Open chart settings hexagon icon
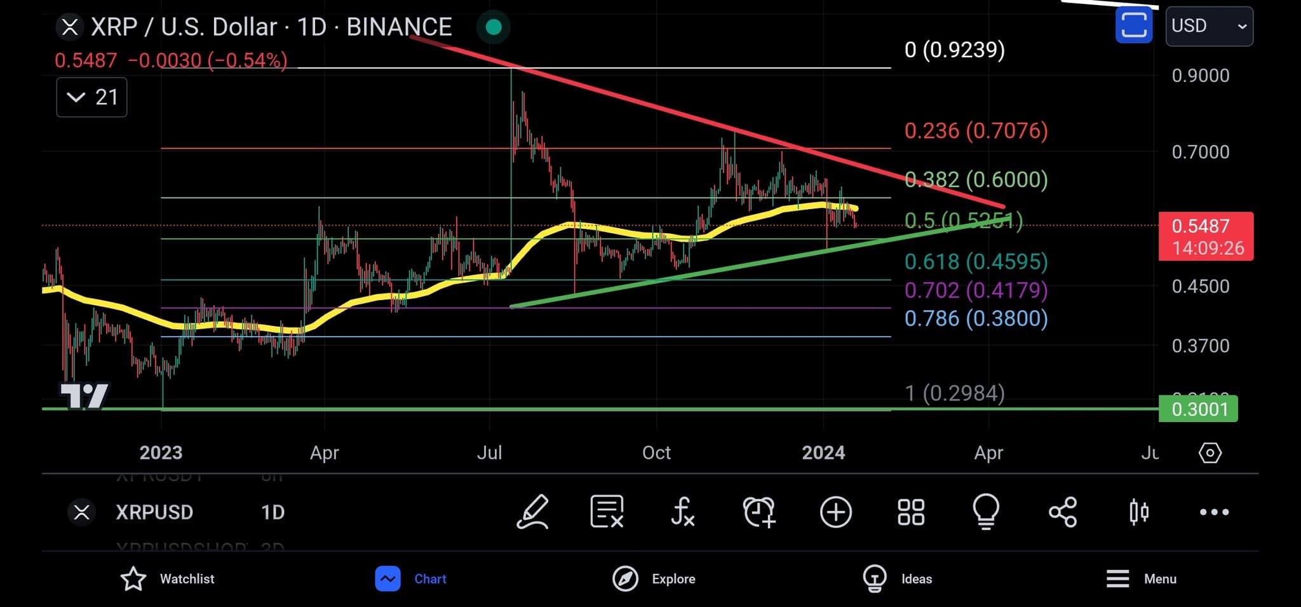This screenshot has width=1301, height=607. pyautogui.click(x=1210, y=453)
